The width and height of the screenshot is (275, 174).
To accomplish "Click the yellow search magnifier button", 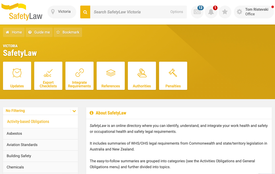I will coord(85,12).
